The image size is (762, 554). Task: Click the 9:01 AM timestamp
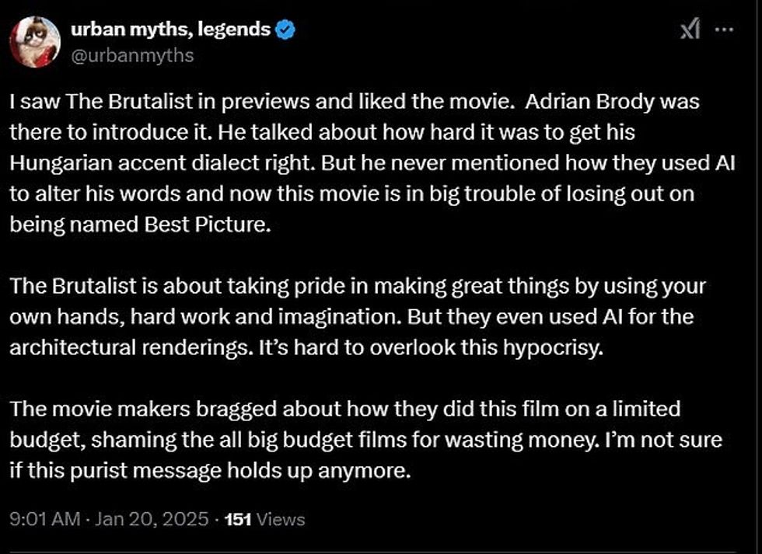pyautogui.click(x=44, y=519)
